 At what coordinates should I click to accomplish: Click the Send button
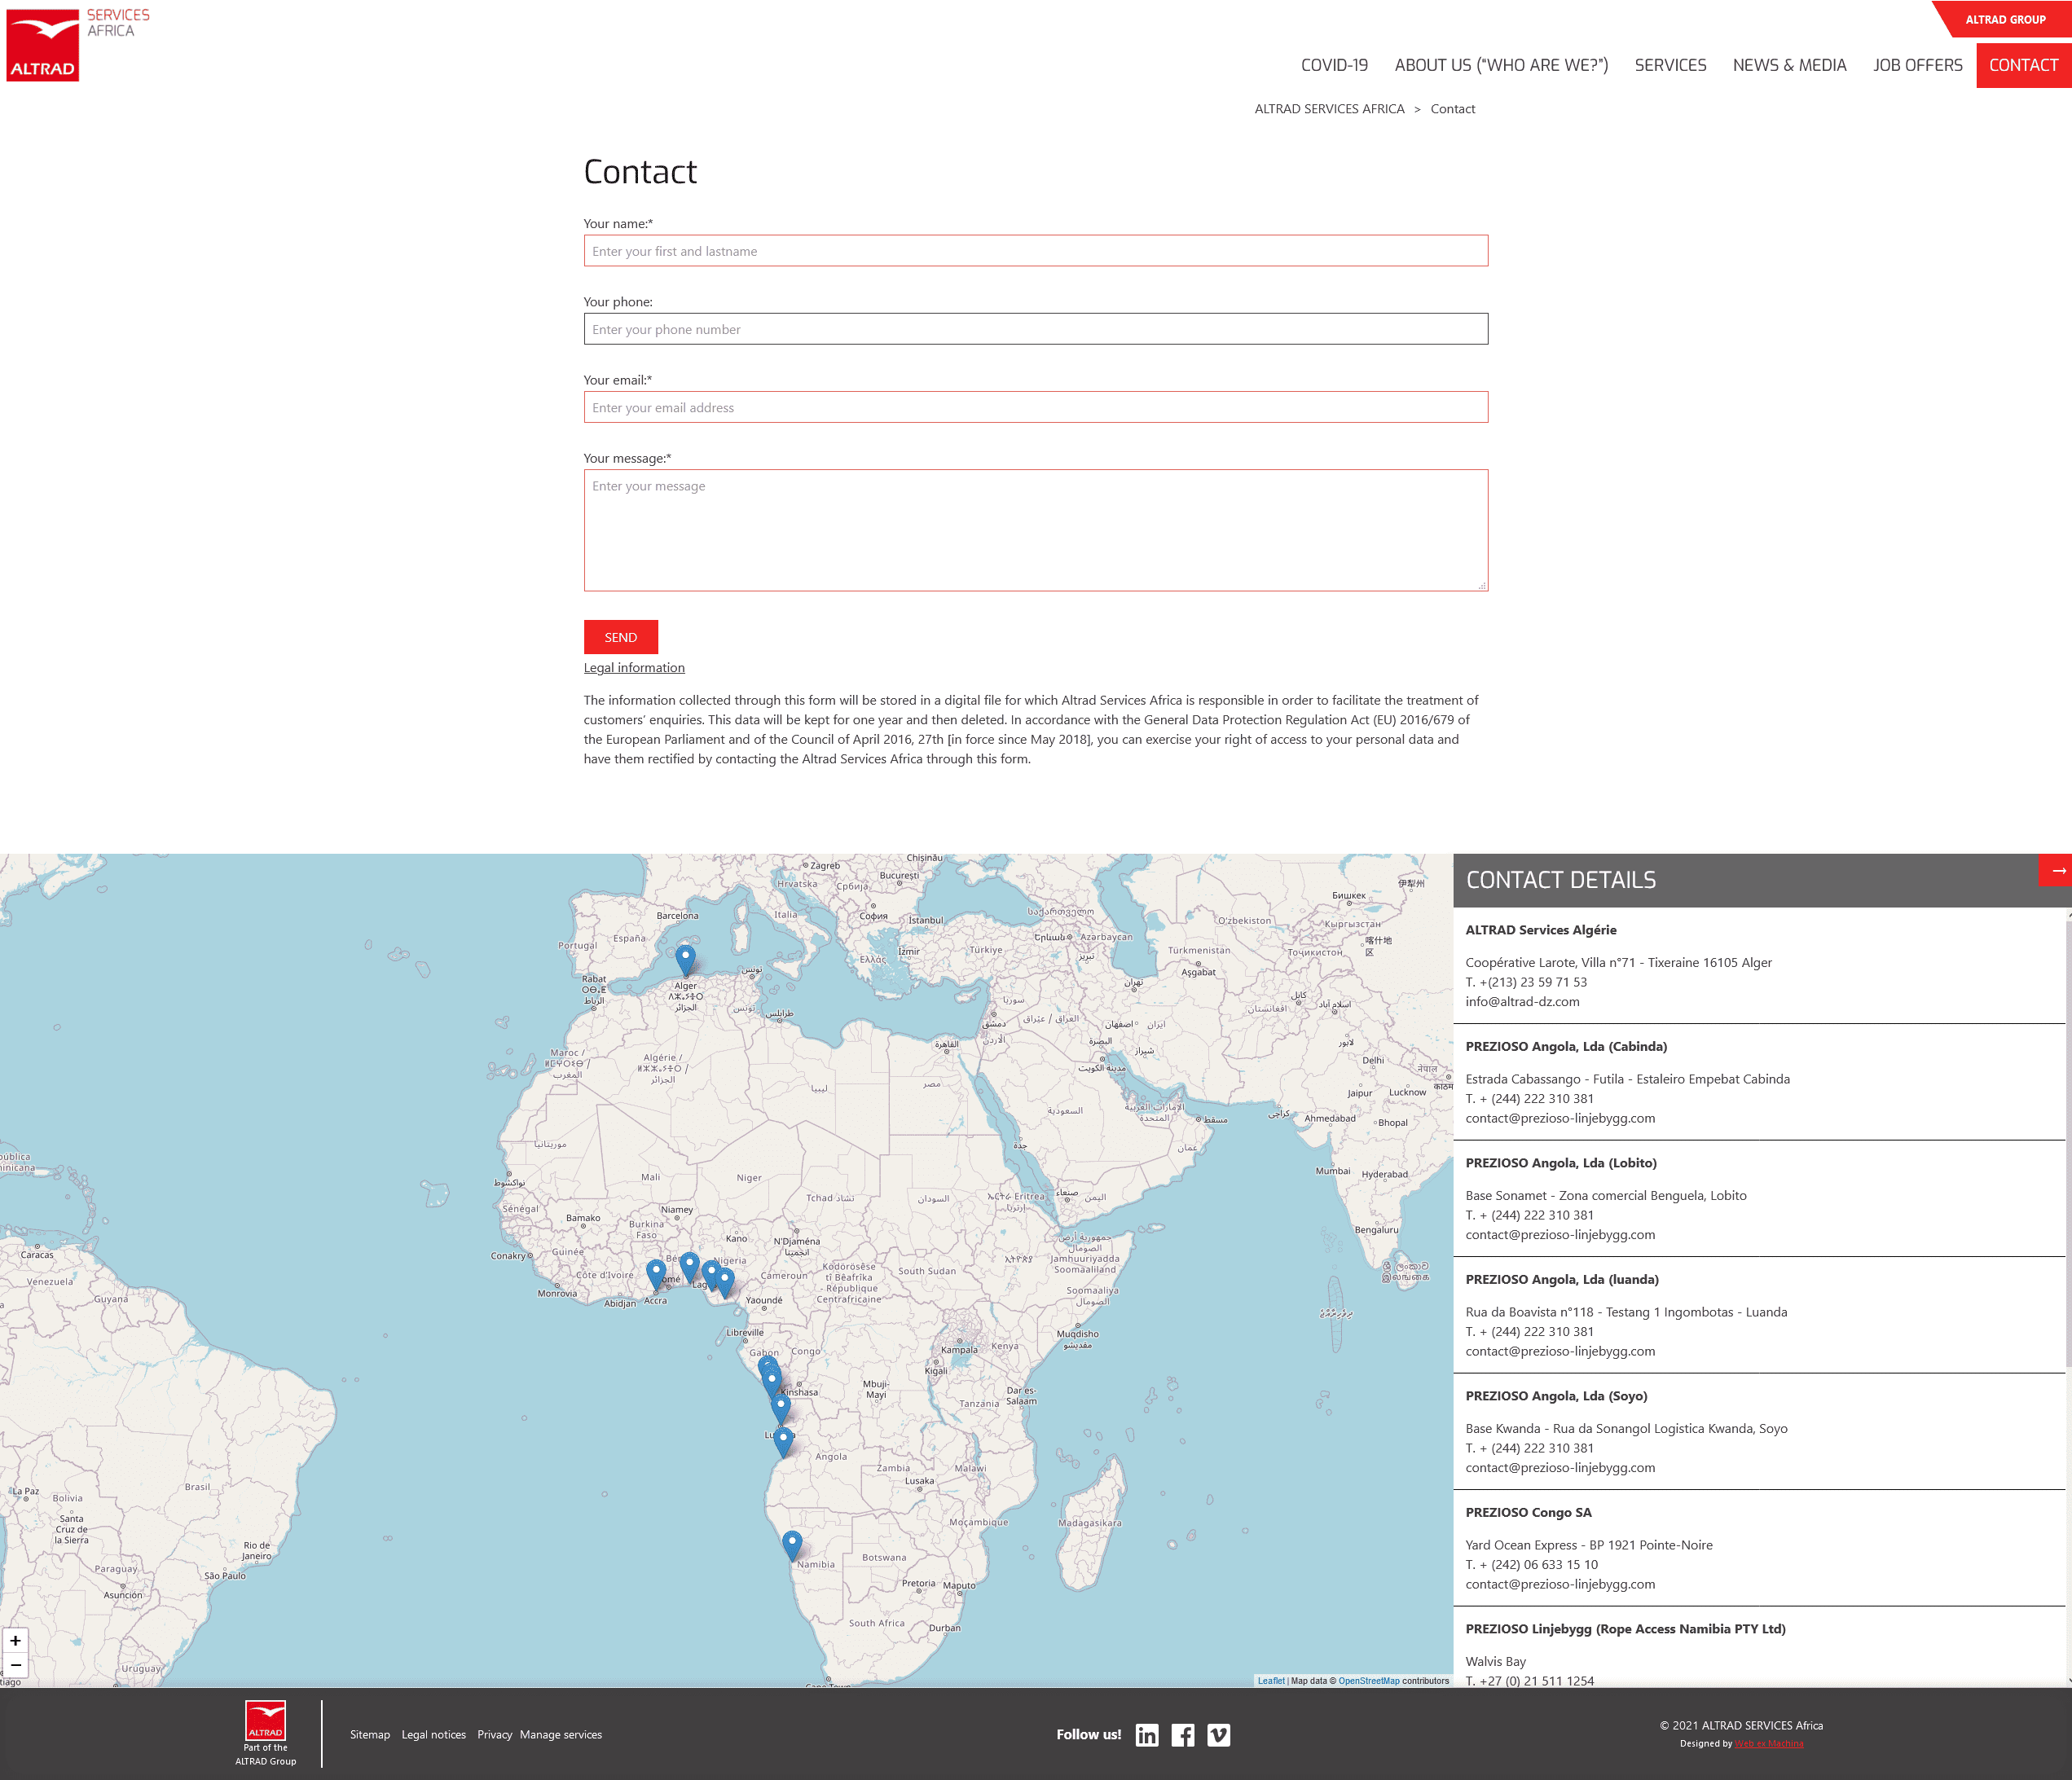(x=620, y=637)
